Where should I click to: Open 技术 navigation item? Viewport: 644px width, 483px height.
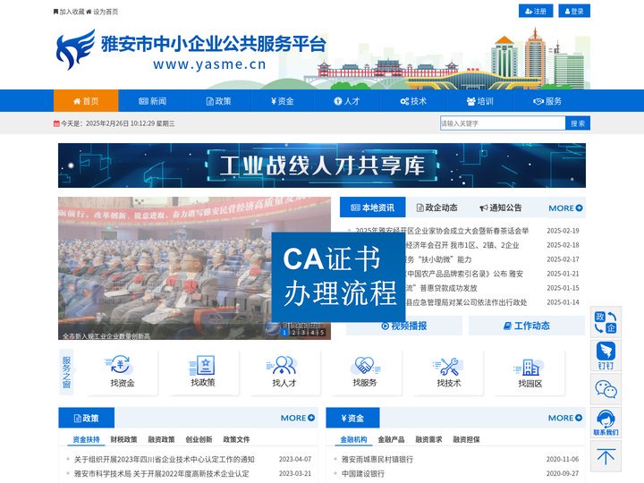point(413,101)
